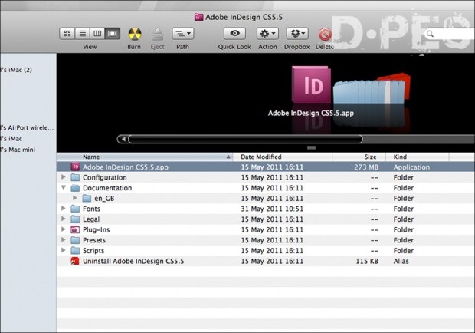The image size is (475, 333).
Task: Click the InDesign folder icon in title bar
Action: [x=198, y=17]
